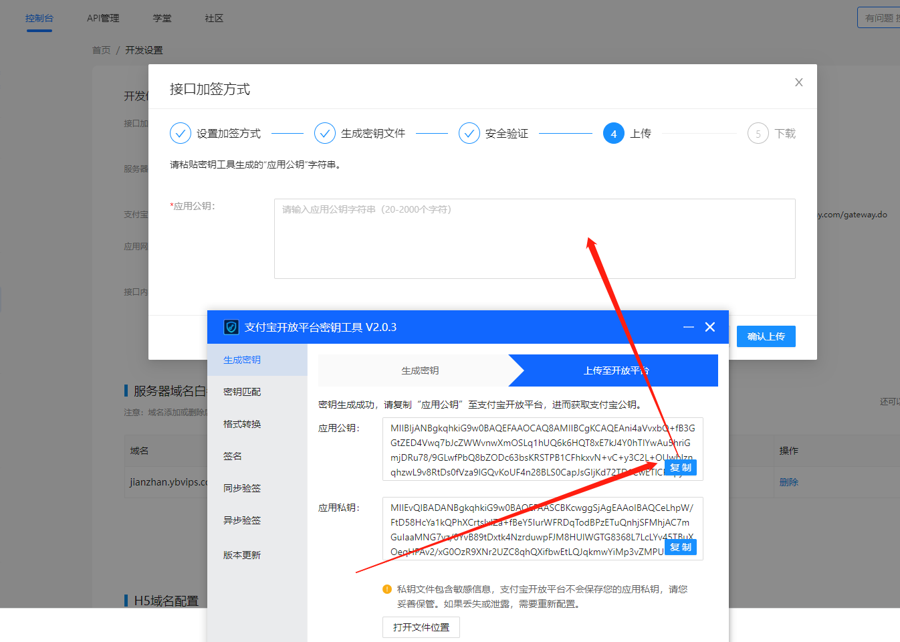Click the orange warning icon beside 私钥文件 notice
900x642 pixels.
(x=387, y=589)
